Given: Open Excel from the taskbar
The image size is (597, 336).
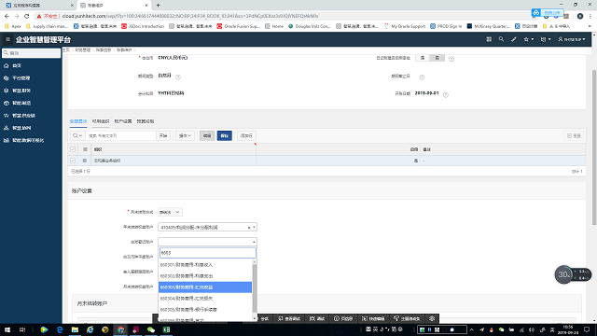Looking at the screenshot, I should (166, 329).
